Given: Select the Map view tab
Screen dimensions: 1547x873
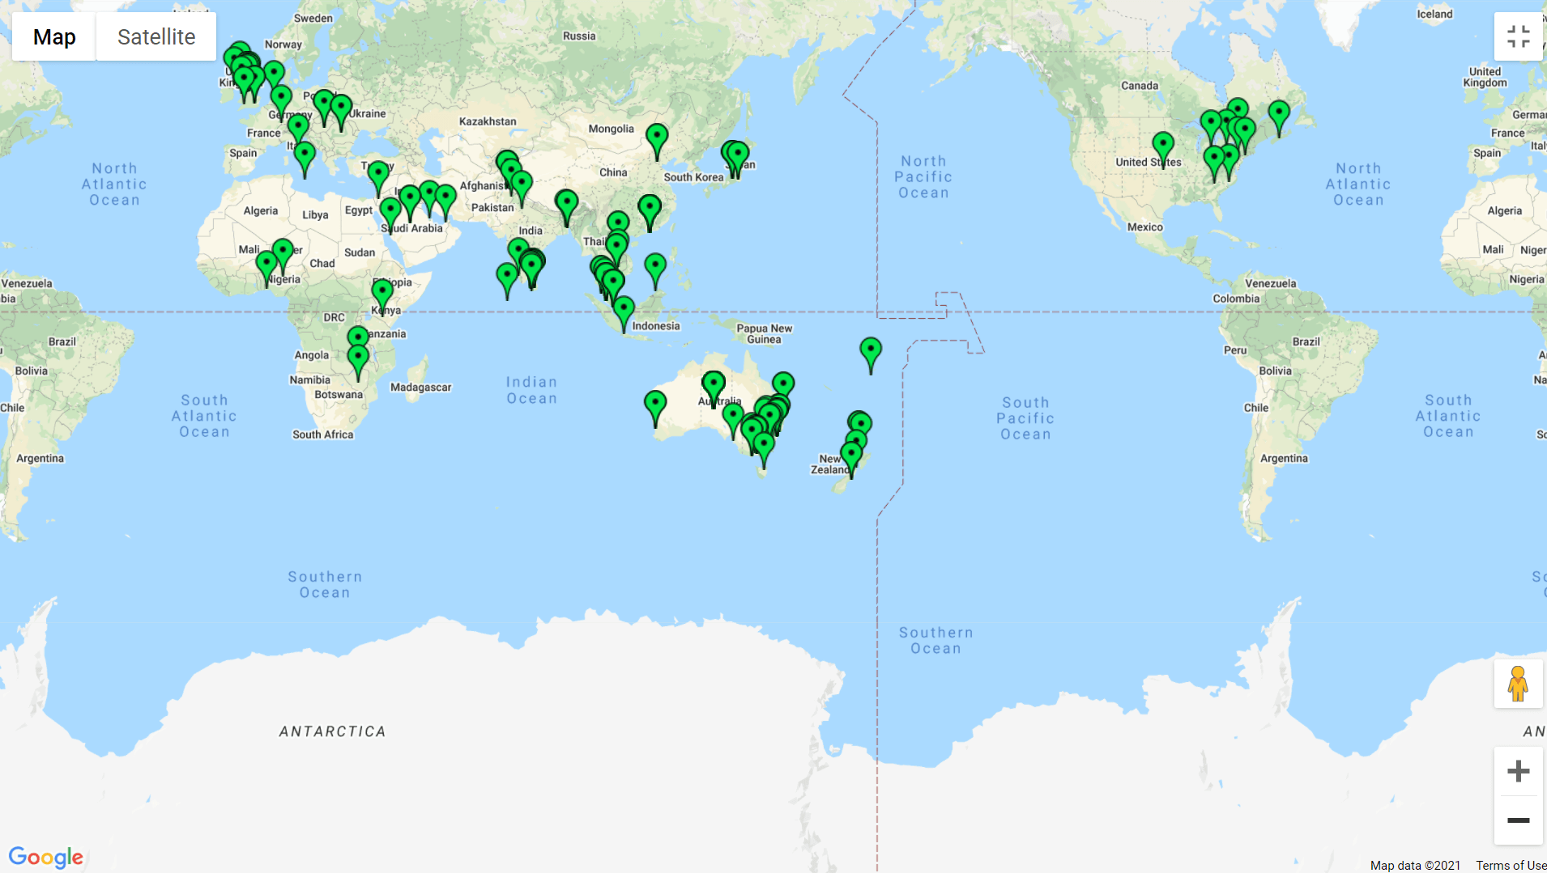Looking at the screenshot, I should click(54, 37).
